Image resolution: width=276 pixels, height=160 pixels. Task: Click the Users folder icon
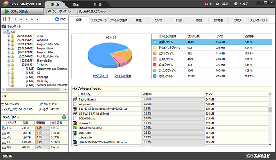12,36
